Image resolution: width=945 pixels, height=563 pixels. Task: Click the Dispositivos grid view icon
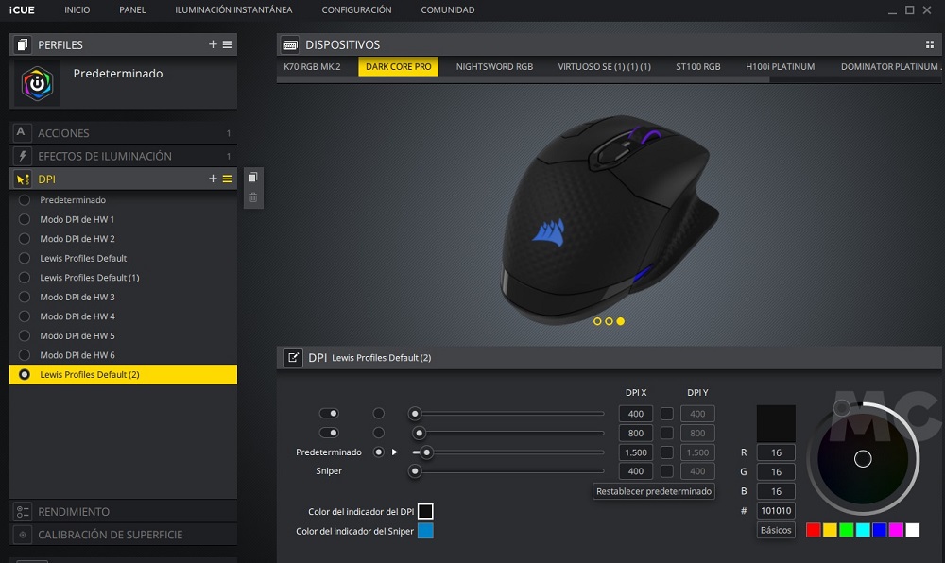930,44
